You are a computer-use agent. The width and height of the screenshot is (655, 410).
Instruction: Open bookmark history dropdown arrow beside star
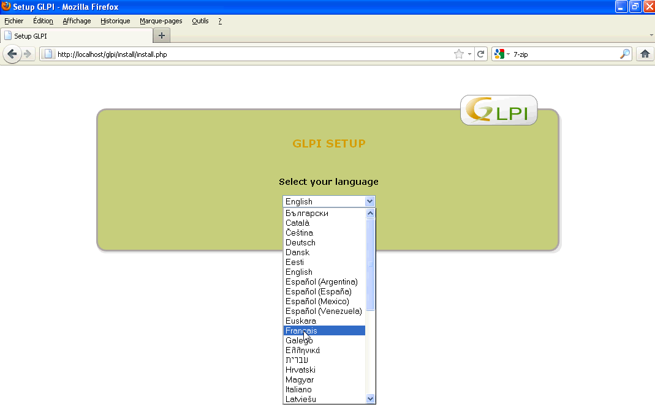click(x=469, y=54)
